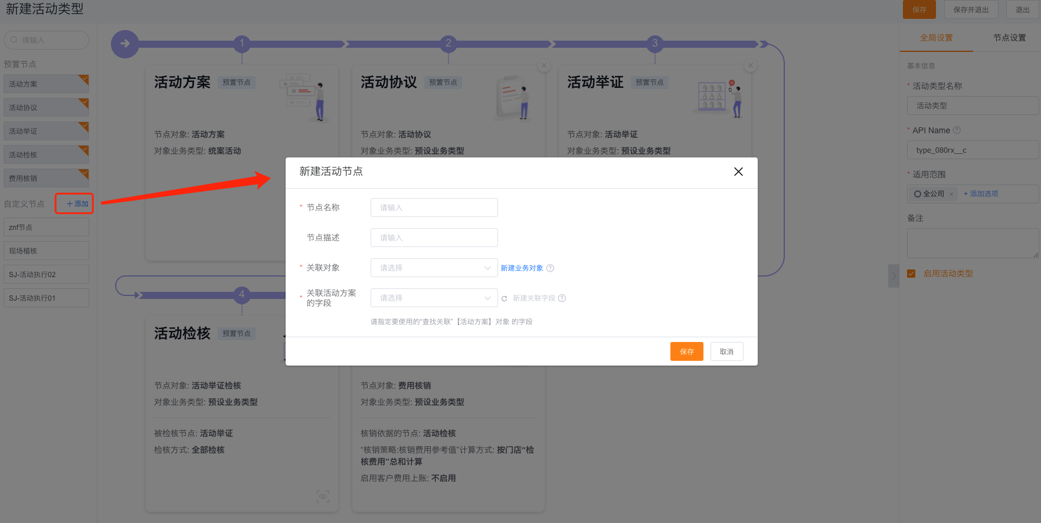Click the preview eye icon on 活动检核 card

323,496
